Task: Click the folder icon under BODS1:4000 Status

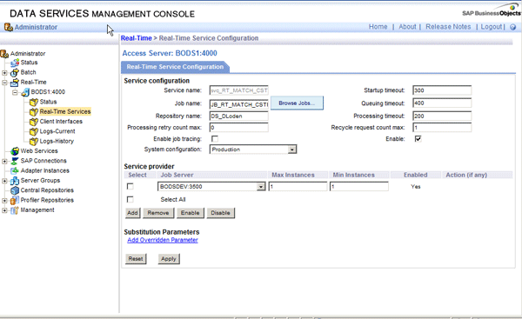Action: 34,102
